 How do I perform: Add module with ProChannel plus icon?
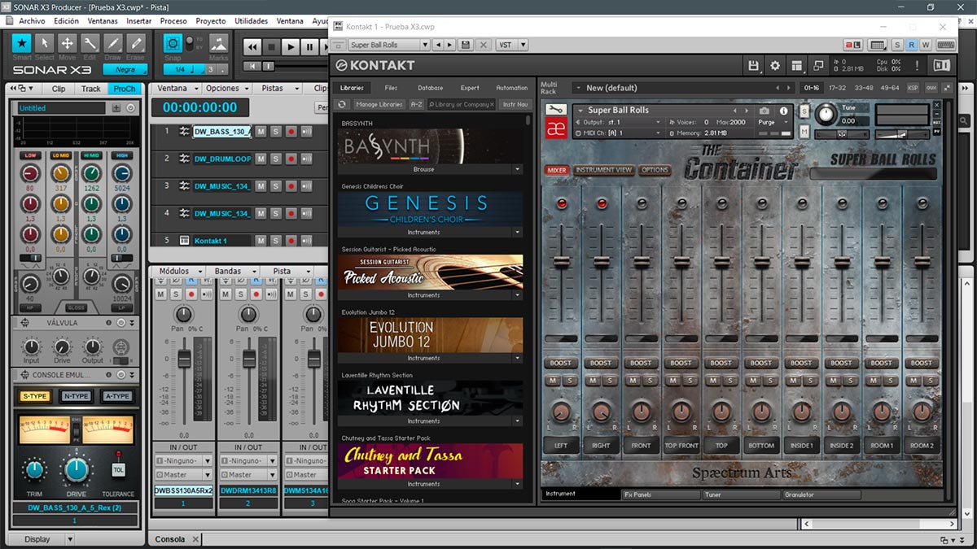point(116,108)
